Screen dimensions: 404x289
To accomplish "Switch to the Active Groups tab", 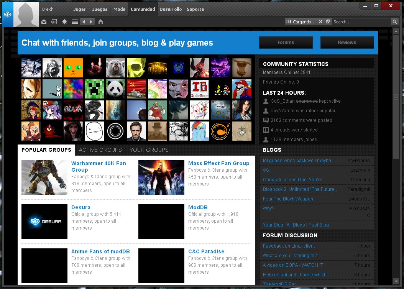I will [x=100, y=150].
